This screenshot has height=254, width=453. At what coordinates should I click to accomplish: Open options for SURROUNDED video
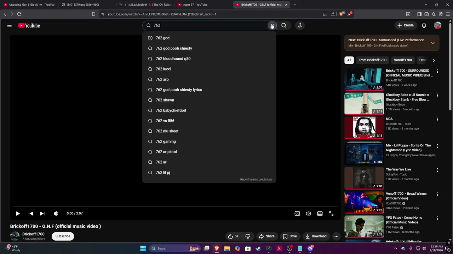click(437, 71)
